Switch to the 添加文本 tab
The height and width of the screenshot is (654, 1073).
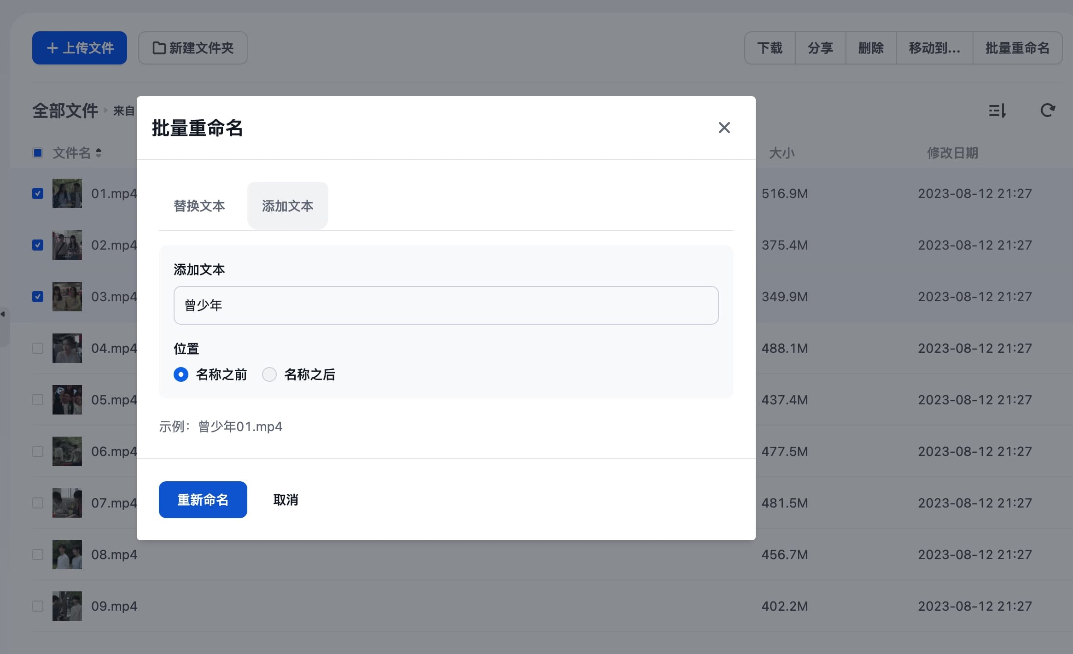tap(287, 206)
